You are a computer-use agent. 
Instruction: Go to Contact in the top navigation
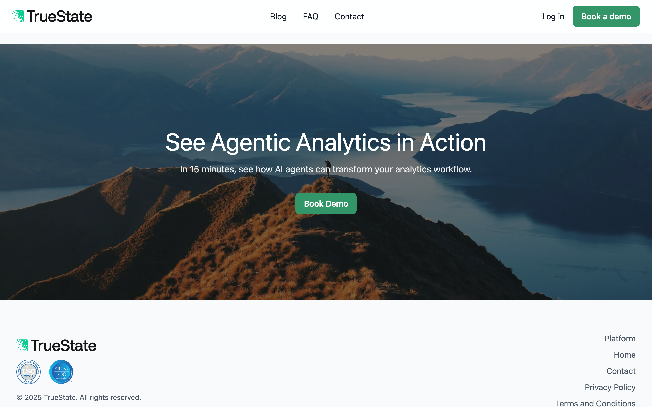(x=349, y=17)
